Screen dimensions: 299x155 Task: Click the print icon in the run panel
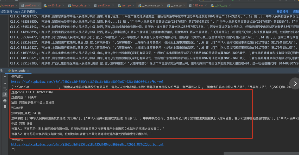(x=5, y=101)
